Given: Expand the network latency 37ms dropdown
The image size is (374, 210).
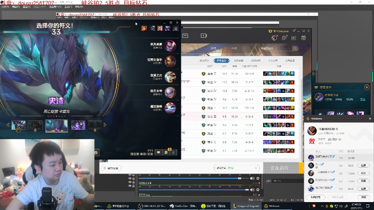Looking at the screenshot, I should [x=236, y=168].
